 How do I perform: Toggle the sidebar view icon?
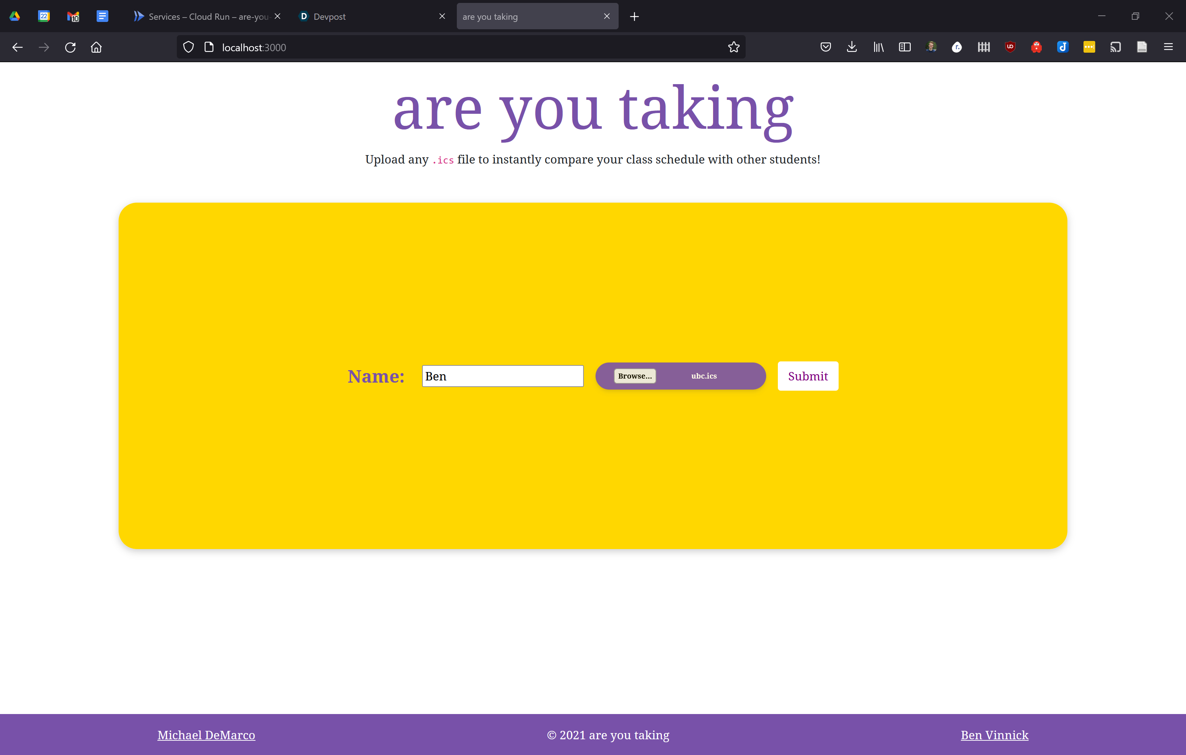tap(904, 47)
